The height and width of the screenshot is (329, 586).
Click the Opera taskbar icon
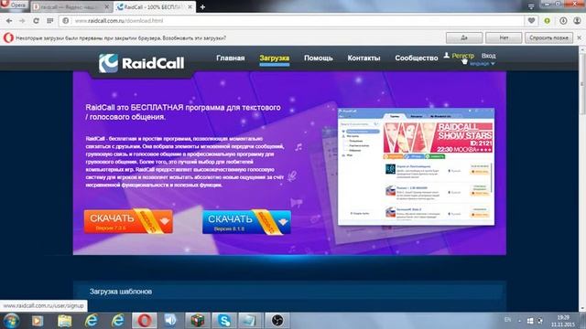(x=145, y=321)
